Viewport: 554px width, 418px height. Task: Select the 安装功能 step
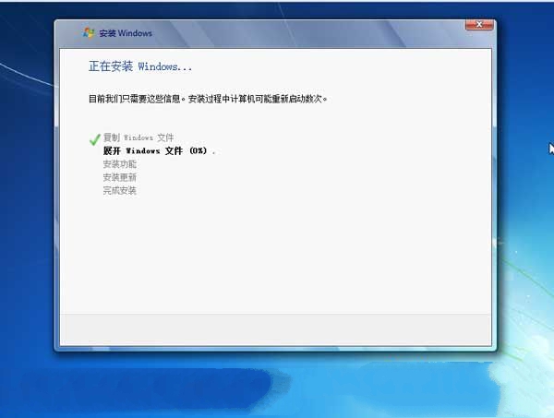pos(120,163)
